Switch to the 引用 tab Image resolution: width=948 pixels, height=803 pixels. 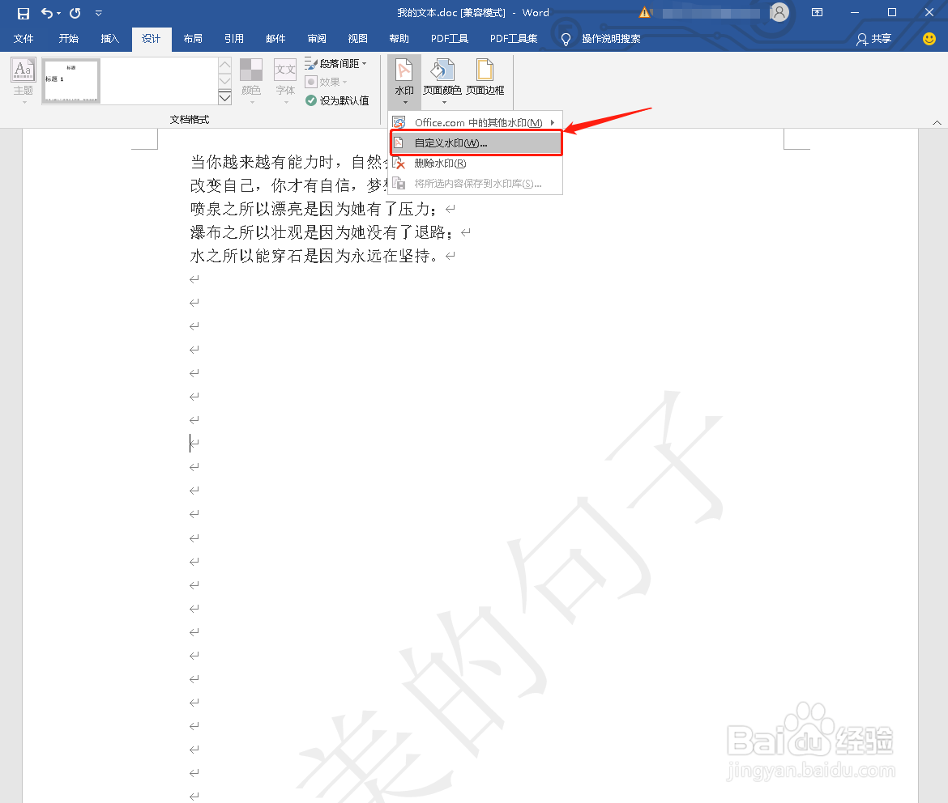click(x=233, y=39)
